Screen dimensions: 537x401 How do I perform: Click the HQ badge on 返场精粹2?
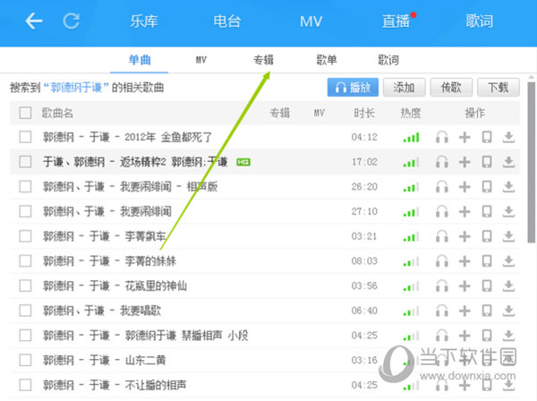(x=243, y=162)
